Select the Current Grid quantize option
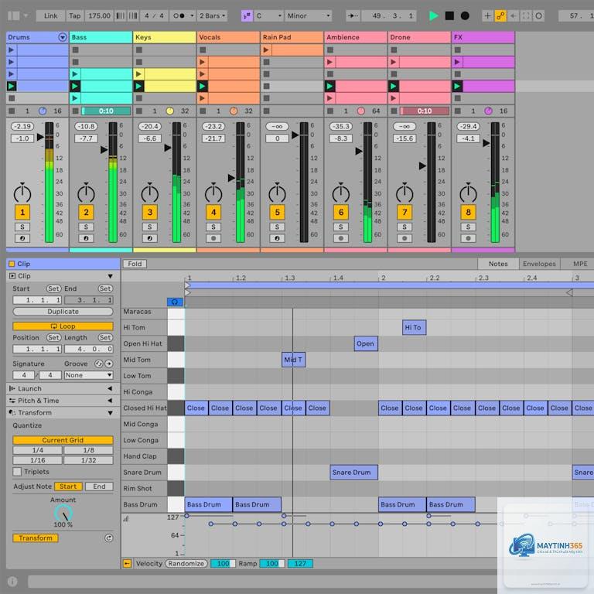The height and width of the screenshot is (594, 594). pyautogui.click(x=63, y=440)
